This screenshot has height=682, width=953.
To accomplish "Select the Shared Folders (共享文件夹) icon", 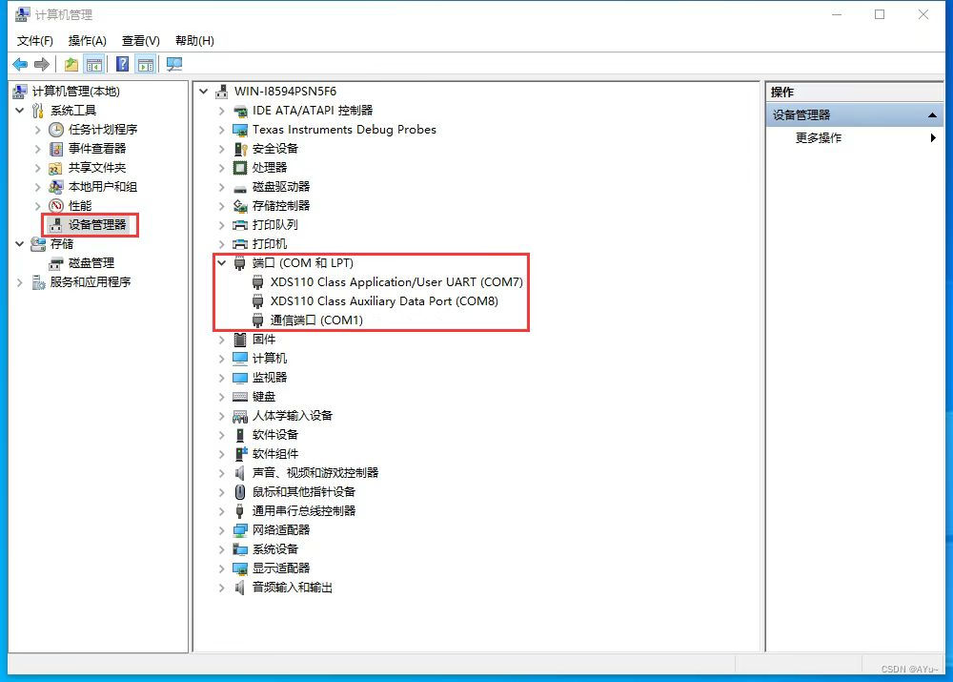I will pos(56,167).
